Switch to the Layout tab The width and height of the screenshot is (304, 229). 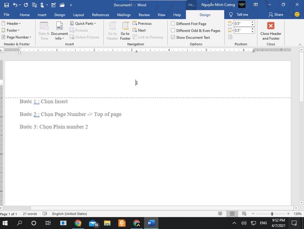click(x=78, y=15)
